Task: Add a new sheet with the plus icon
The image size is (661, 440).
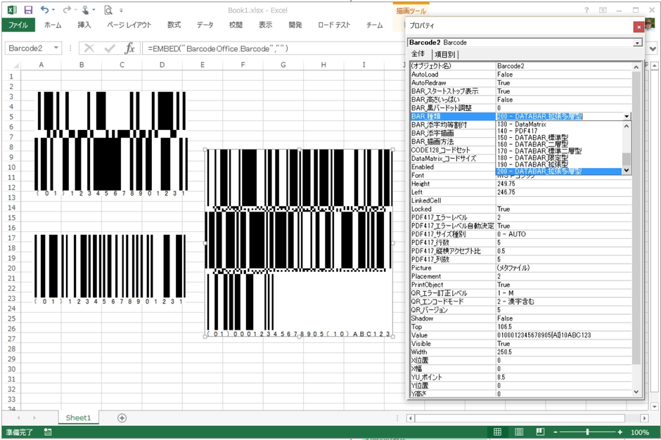Action: point(122,418)
